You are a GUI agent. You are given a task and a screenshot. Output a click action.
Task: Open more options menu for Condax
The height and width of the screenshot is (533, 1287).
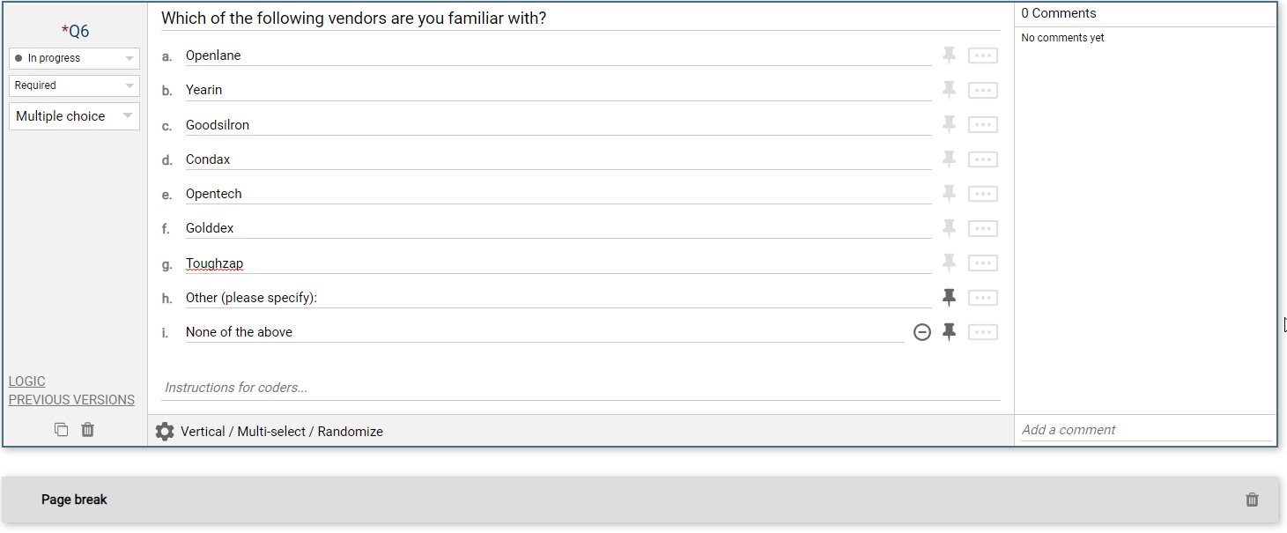[x=982, y=159]
